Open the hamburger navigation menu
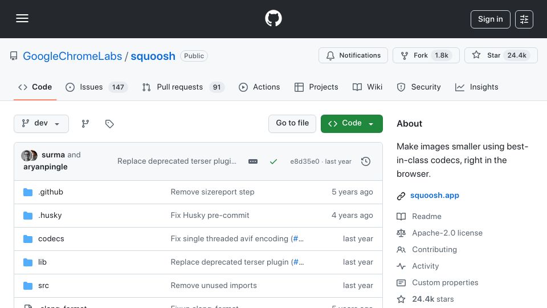The image size is (547, 308). pos(22,18)
